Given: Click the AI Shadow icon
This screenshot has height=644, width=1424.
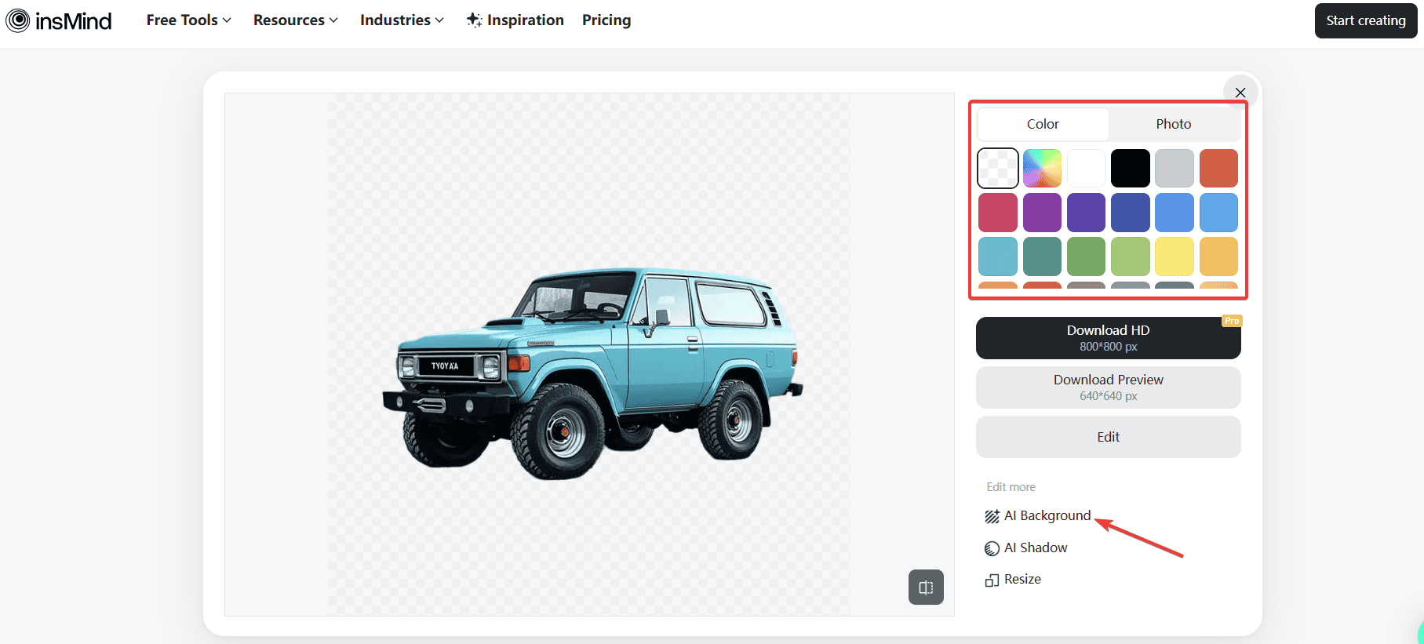Looking at the screenshot, I should click(x=992, y=548).
